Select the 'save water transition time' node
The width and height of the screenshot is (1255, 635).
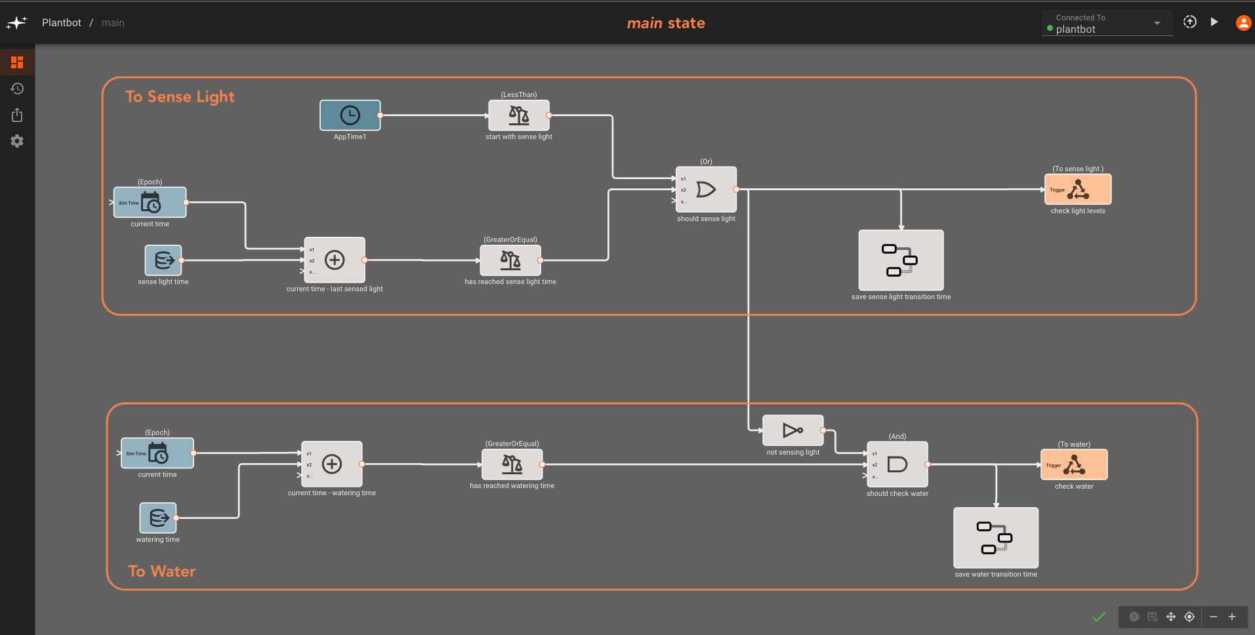[996, 537]
